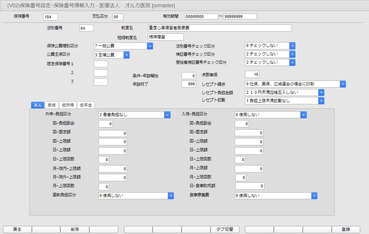
Task: Open the 食事療養費 dropdown
Action: [x=314, y=196]
